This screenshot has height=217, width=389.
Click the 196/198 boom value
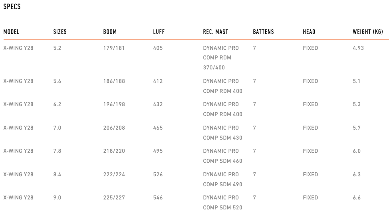tap(114, 104)
